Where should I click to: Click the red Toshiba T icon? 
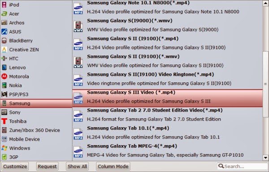click(4, 121)
